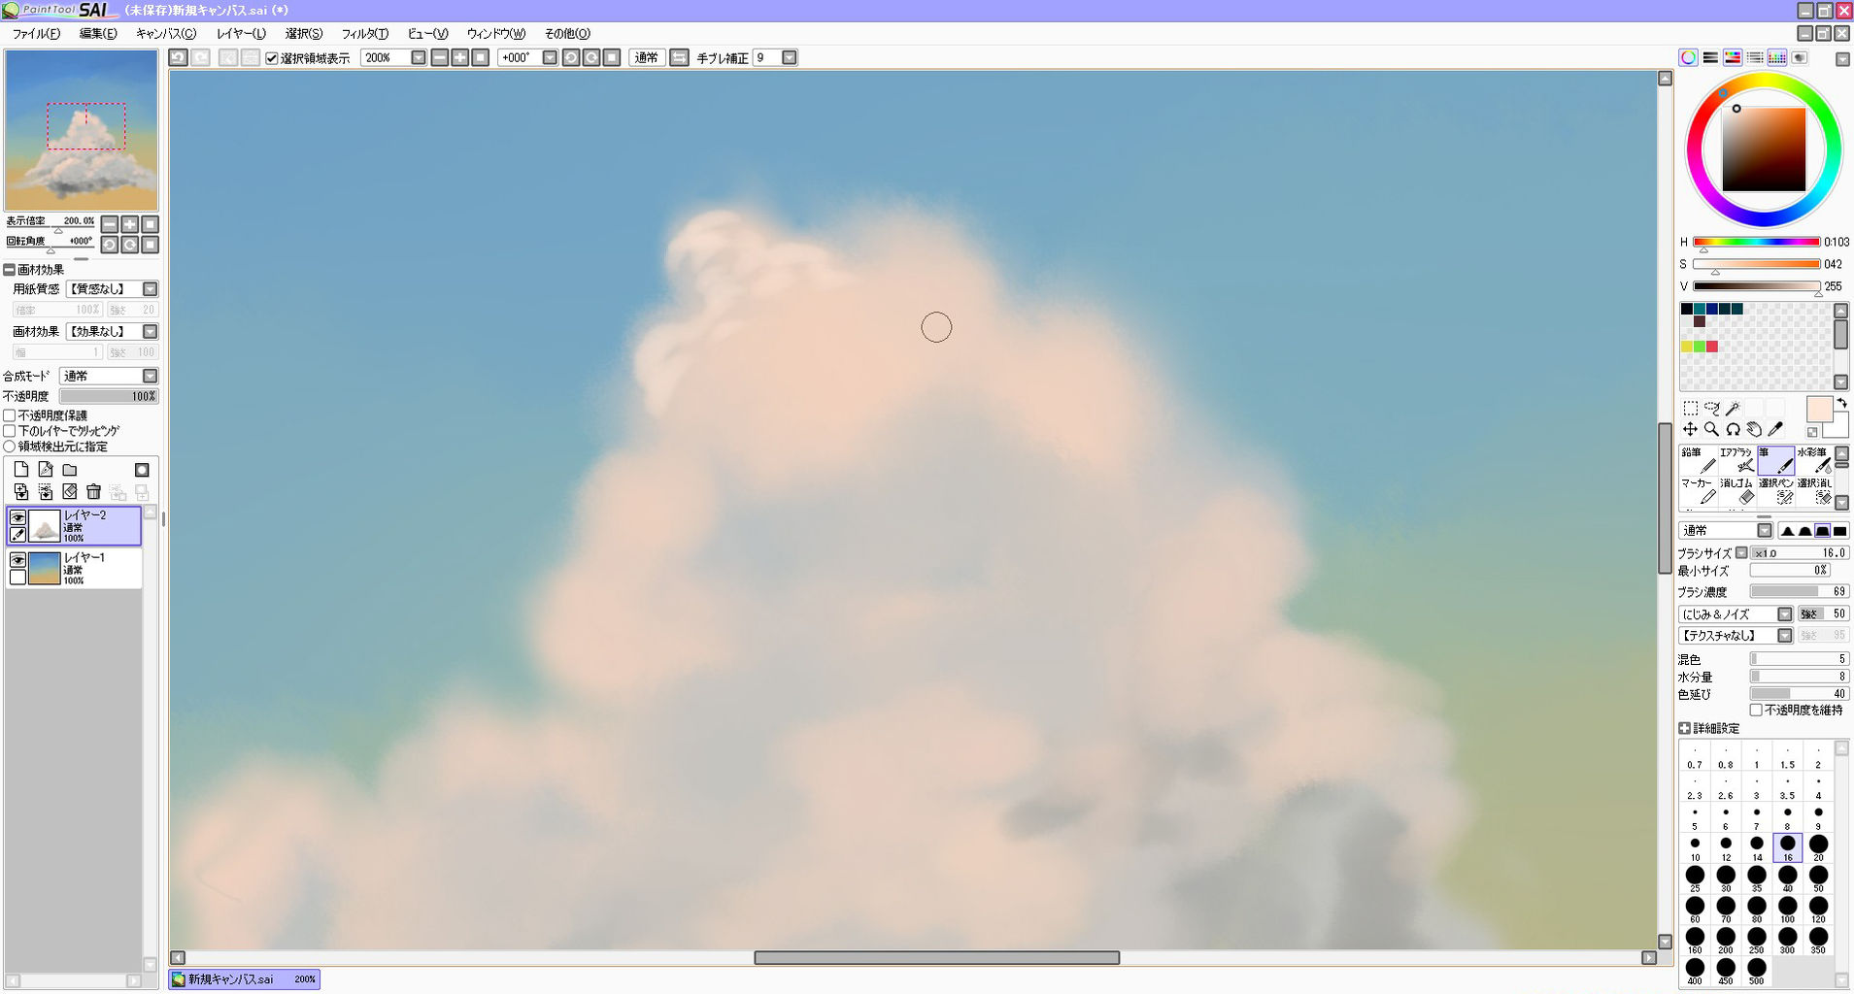This screenshot has width=1854, height=994.
Task: Click the layer mask icon
Action: coord(142,470)
